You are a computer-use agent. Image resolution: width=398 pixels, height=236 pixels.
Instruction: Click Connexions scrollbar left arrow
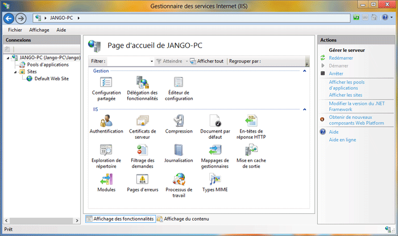[6, 221]
